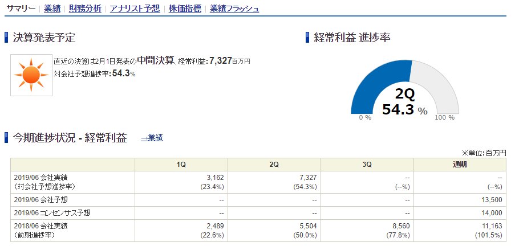Click the 2018/06 会社実績 row label

[41, 226]
